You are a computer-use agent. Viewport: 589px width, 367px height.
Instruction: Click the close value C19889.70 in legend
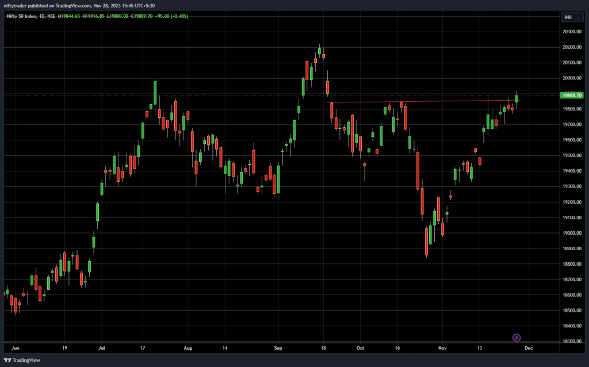141,16
